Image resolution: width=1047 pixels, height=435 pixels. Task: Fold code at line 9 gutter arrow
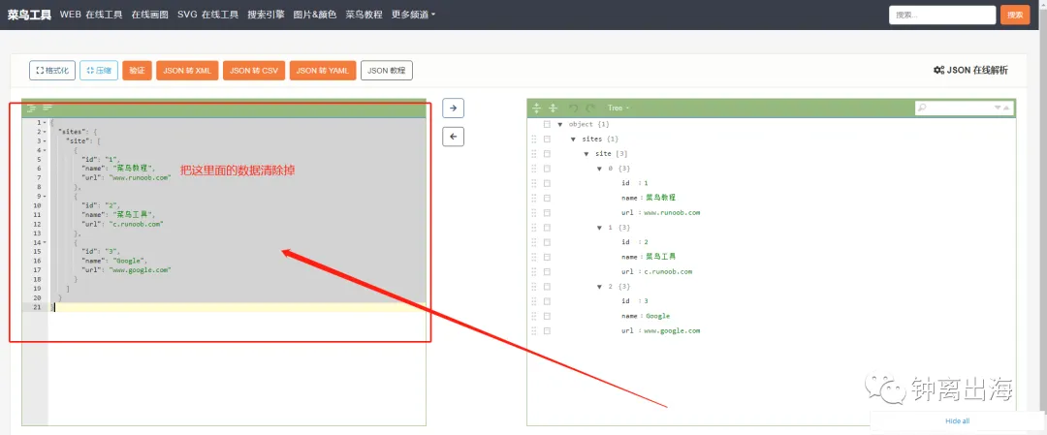[44, 196]
